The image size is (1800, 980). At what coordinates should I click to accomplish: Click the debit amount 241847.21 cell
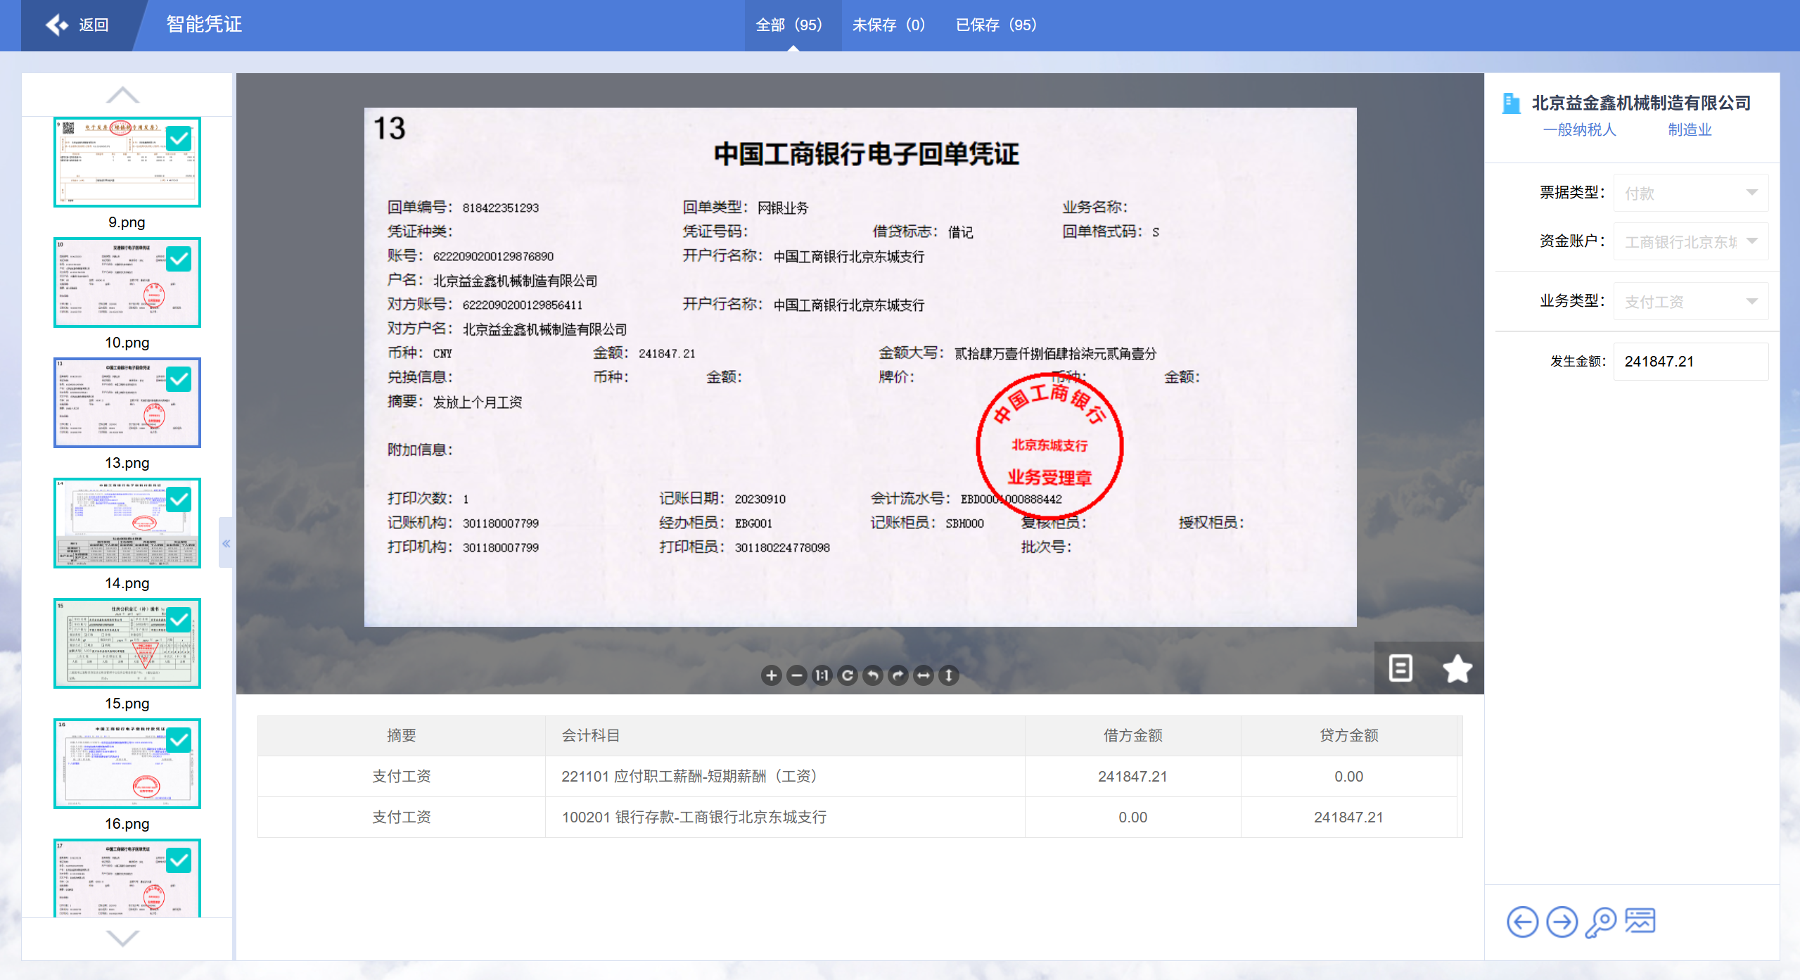(1133, 776)
